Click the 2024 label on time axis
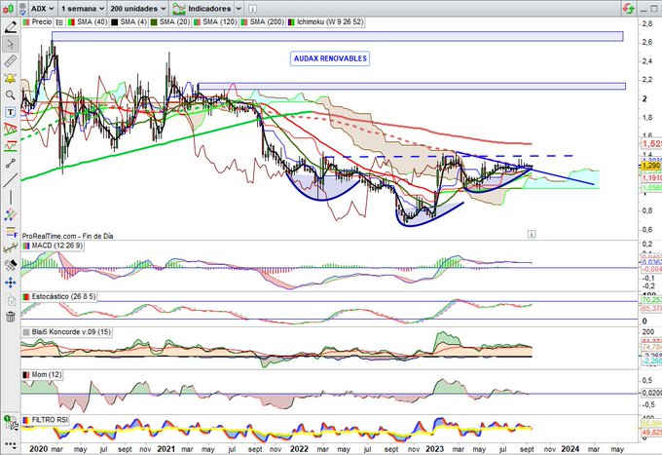Image resolution: width=662 pixels, height=455 pixels. [x=570, y=448]
